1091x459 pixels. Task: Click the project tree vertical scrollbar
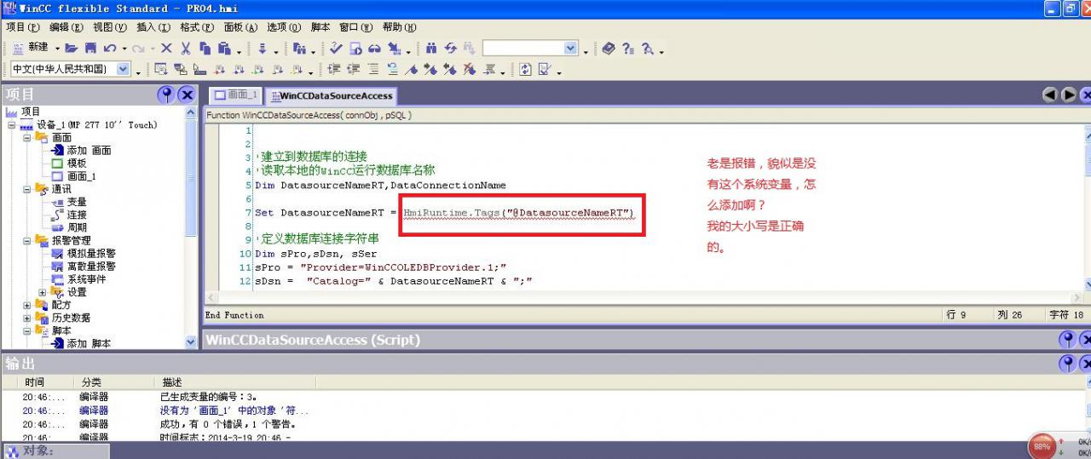click(x=191, y=227)
